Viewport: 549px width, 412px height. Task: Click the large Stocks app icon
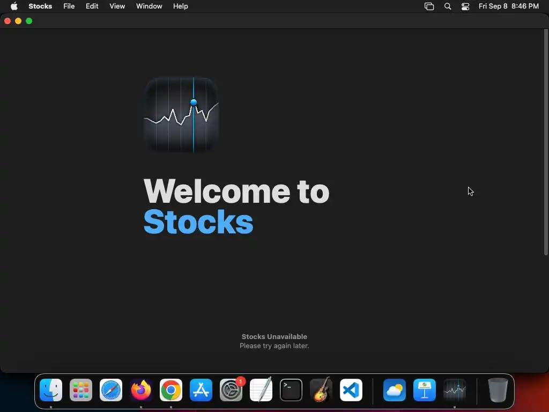[x=181, y=115]
